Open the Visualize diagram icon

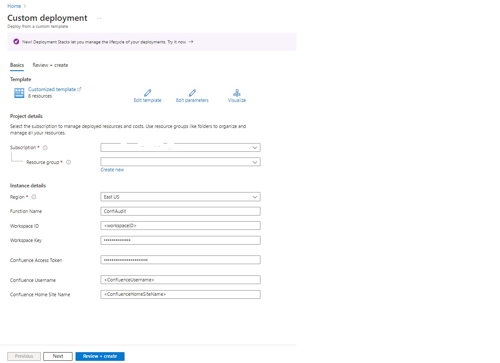pyautogui.click(x=237, y=93)
